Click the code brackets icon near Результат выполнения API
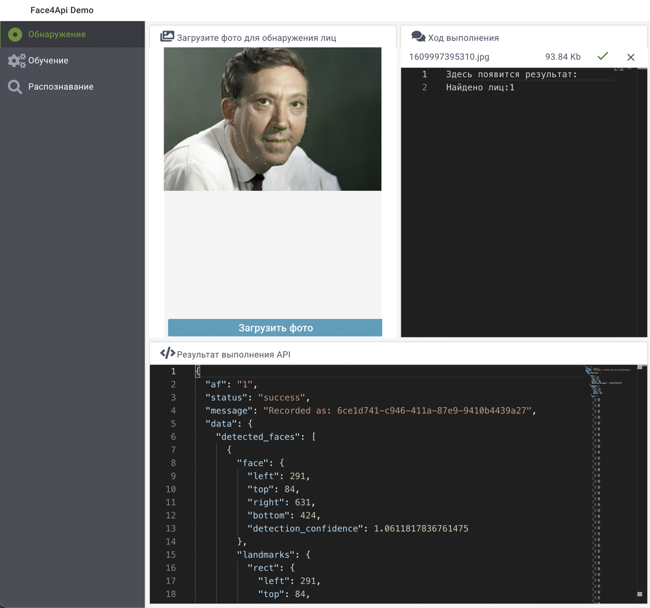 [x=168, y=353]
